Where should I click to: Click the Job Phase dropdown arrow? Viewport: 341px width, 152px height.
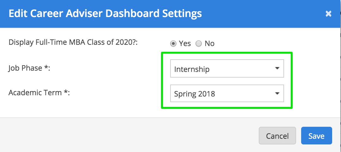tap(277, 68)
